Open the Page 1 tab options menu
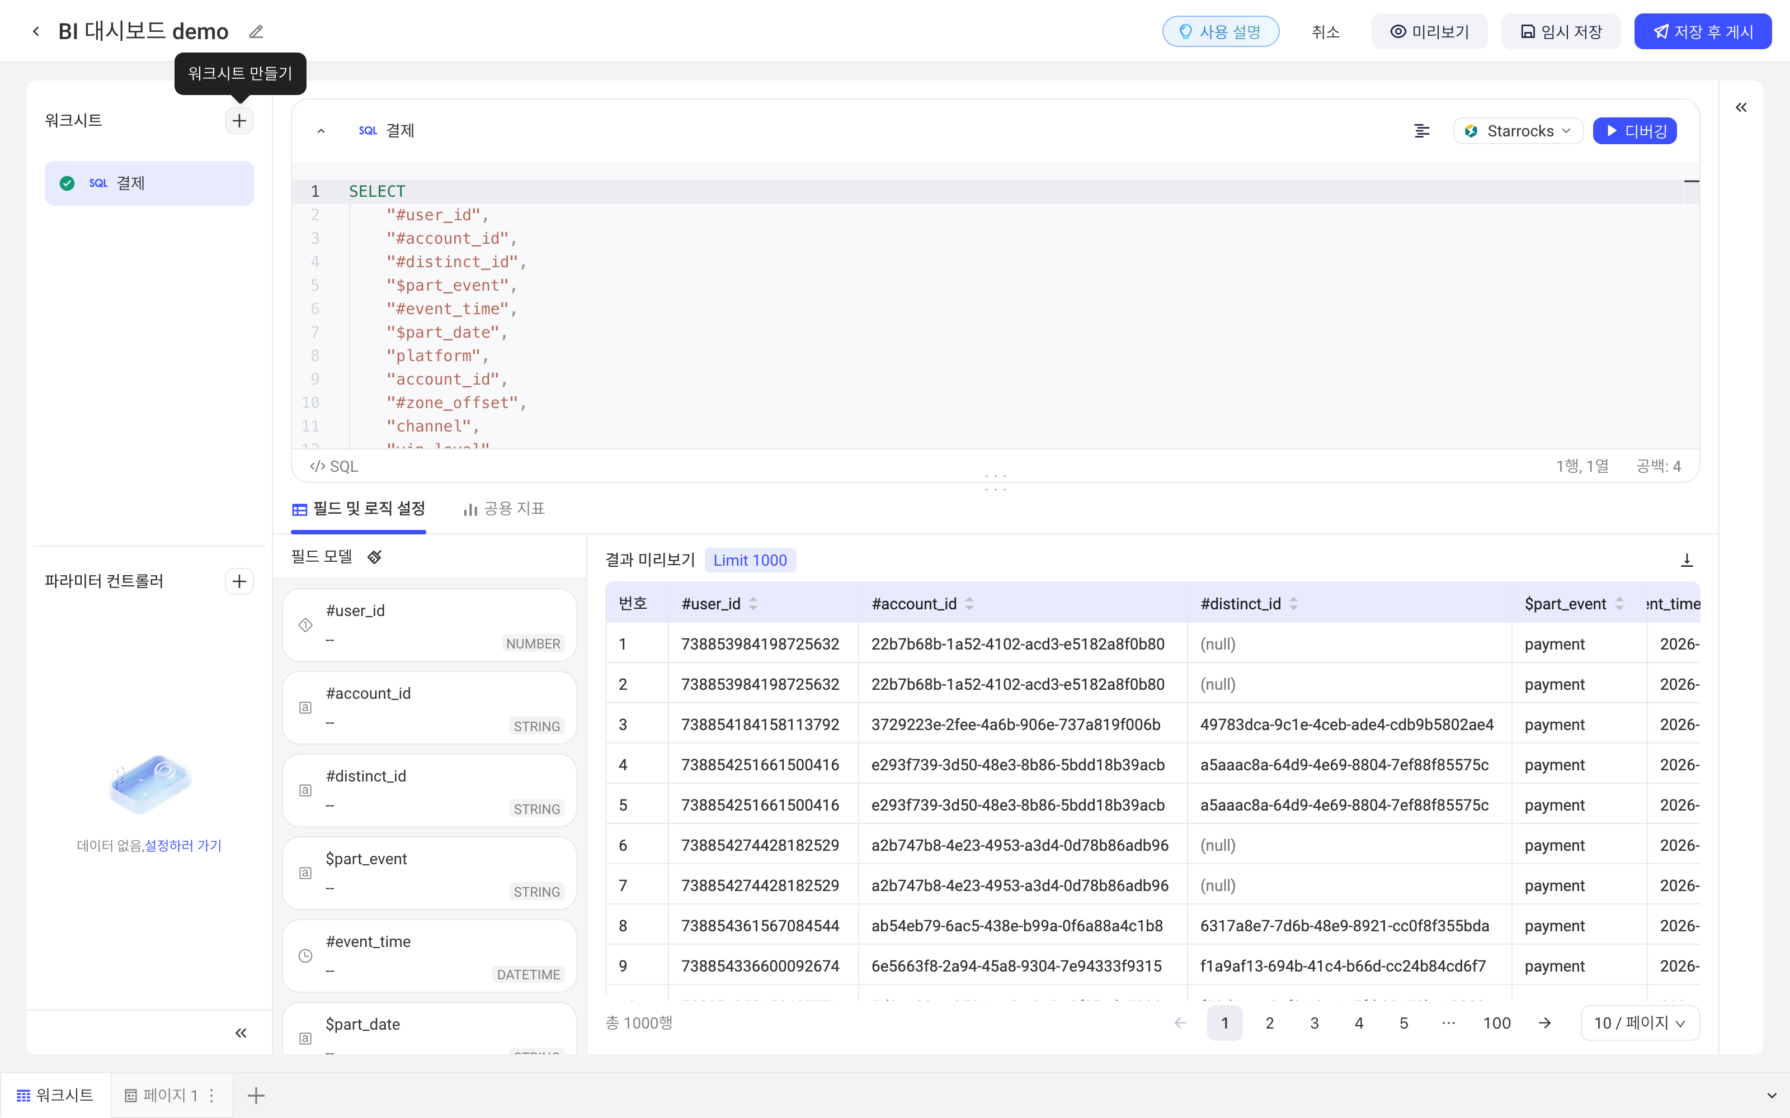Image resolution: width=1790 pixels, height=1118 pixels. (211, 1095)
